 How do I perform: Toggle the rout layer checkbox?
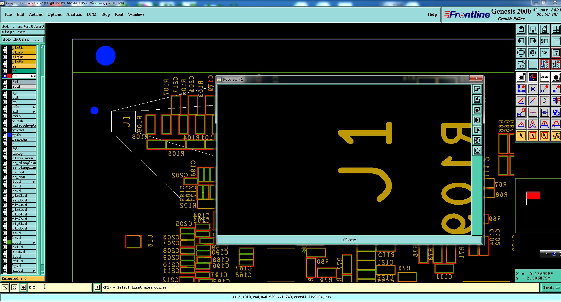tap(5, 87)
